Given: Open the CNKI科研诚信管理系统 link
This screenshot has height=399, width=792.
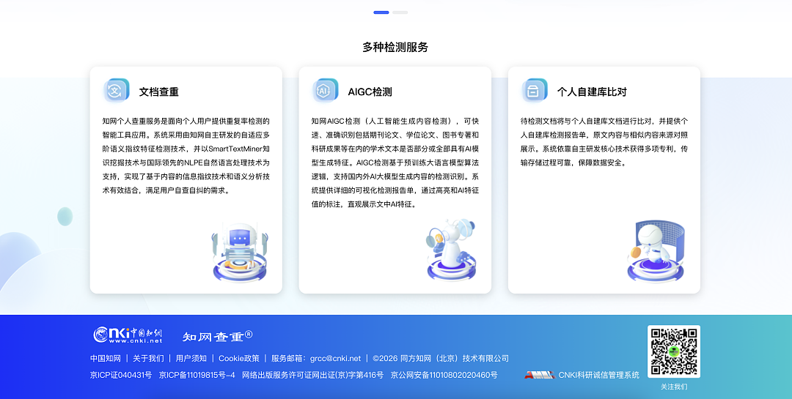Looking at the screenshot, I should click(x=598, y=375).
